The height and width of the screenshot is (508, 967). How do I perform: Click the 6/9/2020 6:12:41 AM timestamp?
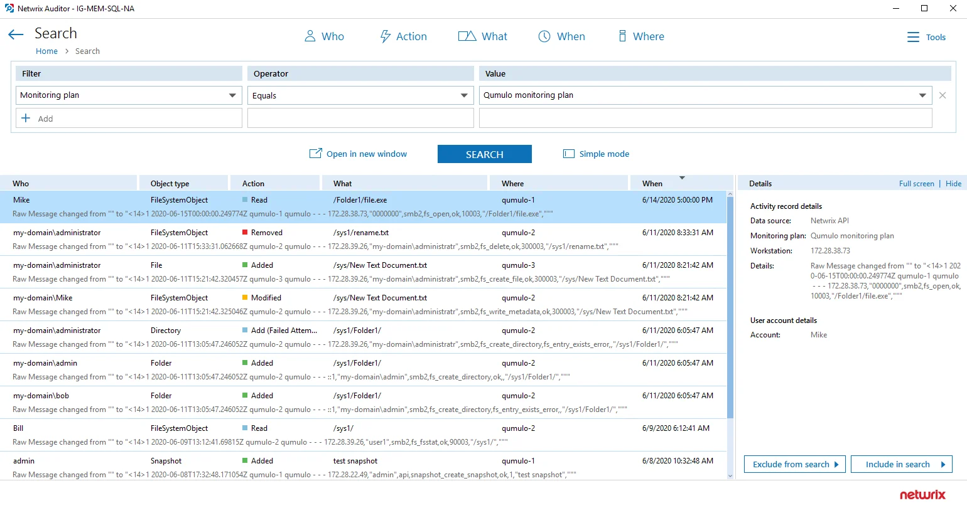[x=676, y=428]
